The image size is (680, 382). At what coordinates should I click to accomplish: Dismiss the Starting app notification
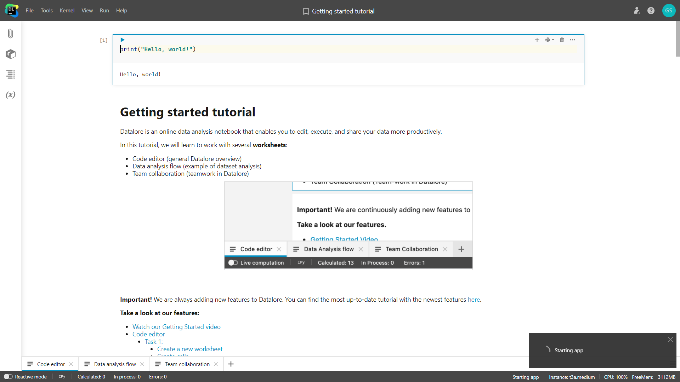click(x=670, y=340)
